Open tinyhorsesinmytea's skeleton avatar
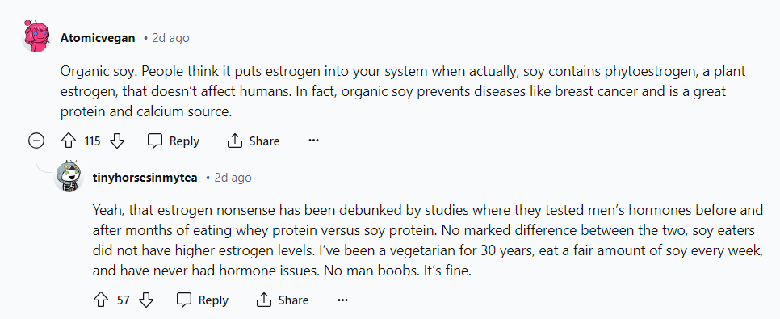The width and height of the screenshot is (780, 319). pos(68,176)
